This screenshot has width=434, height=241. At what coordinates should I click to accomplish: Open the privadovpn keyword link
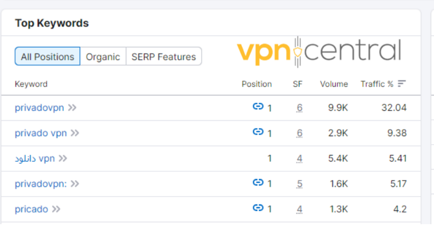(39, 108)
